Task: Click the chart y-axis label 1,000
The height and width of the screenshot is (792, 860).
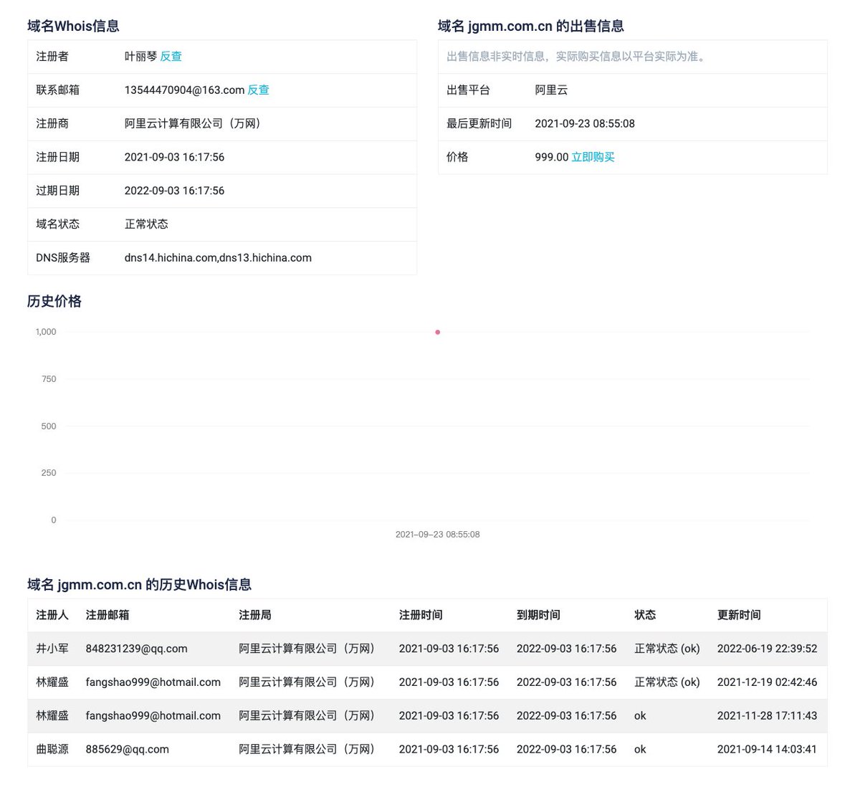Action: coord(46,332)
